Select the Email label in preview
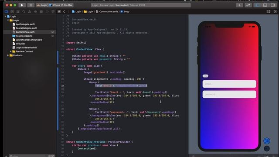Screen dimensions: 279x157 205,76
